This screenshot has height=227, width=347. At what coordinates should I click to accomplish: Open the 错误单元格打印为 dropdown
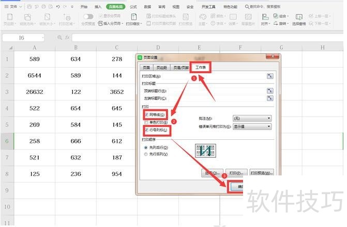[x=252, y=126]
